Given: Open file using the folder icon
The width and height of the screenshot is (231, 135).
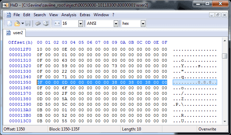Looking at the screenshot, I should pos(17,23).
